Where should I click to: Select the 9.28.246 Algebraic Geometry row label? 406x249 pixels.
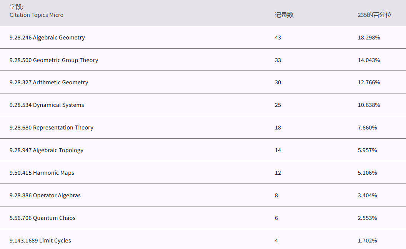click(x=47, y=38)
